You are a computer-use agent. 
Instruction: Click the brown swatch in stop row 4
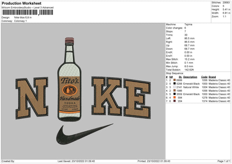tap(174, 91)
